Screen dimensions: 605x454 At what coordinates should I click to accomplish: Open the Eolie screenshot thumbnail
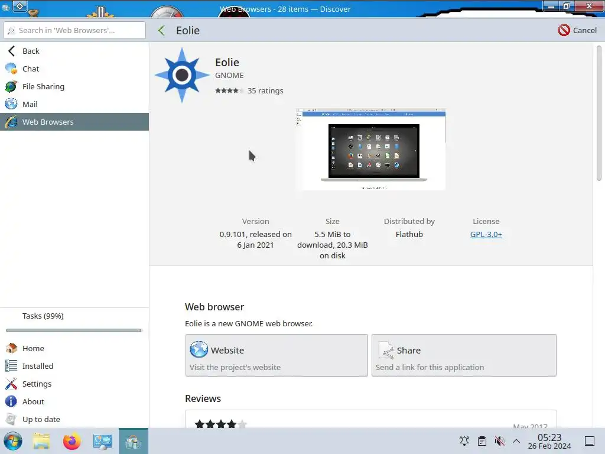tap(371, 150)
